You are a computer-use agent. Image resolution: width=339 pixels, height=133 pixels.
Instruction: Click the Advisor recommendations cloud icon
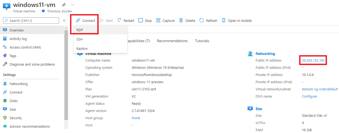pos(5,126)
